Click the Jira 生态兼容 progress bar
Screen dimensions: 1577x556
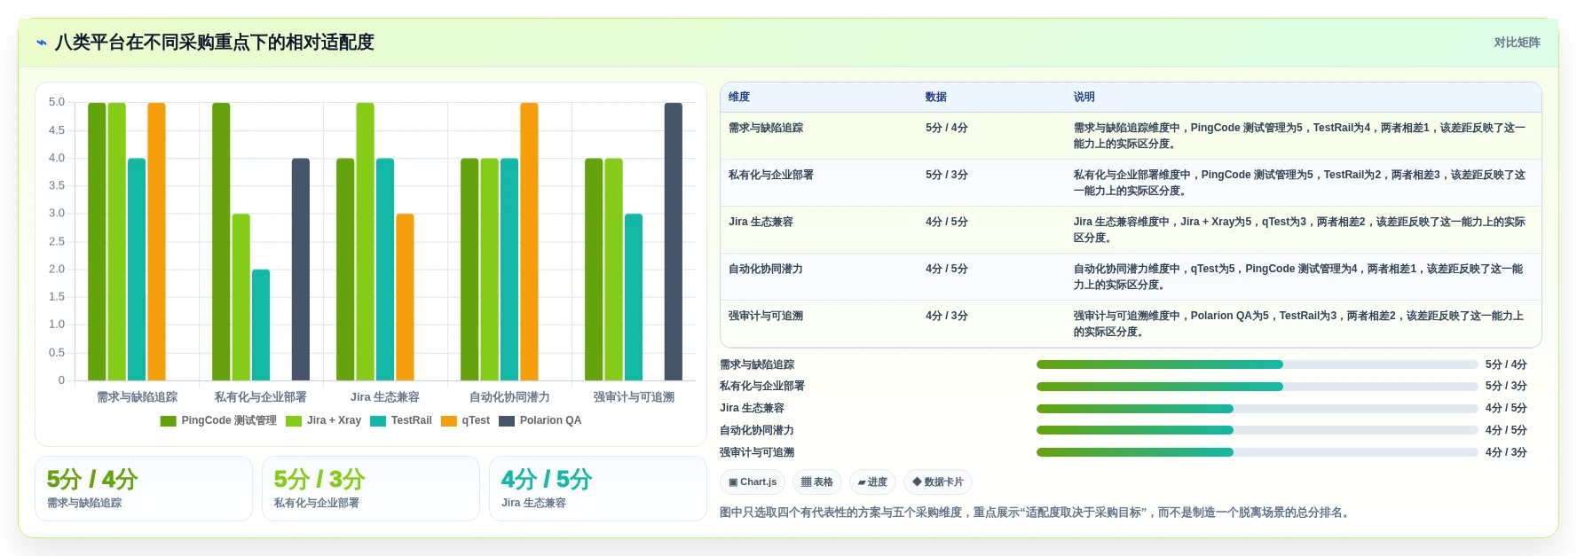[x=1257, y=409]
